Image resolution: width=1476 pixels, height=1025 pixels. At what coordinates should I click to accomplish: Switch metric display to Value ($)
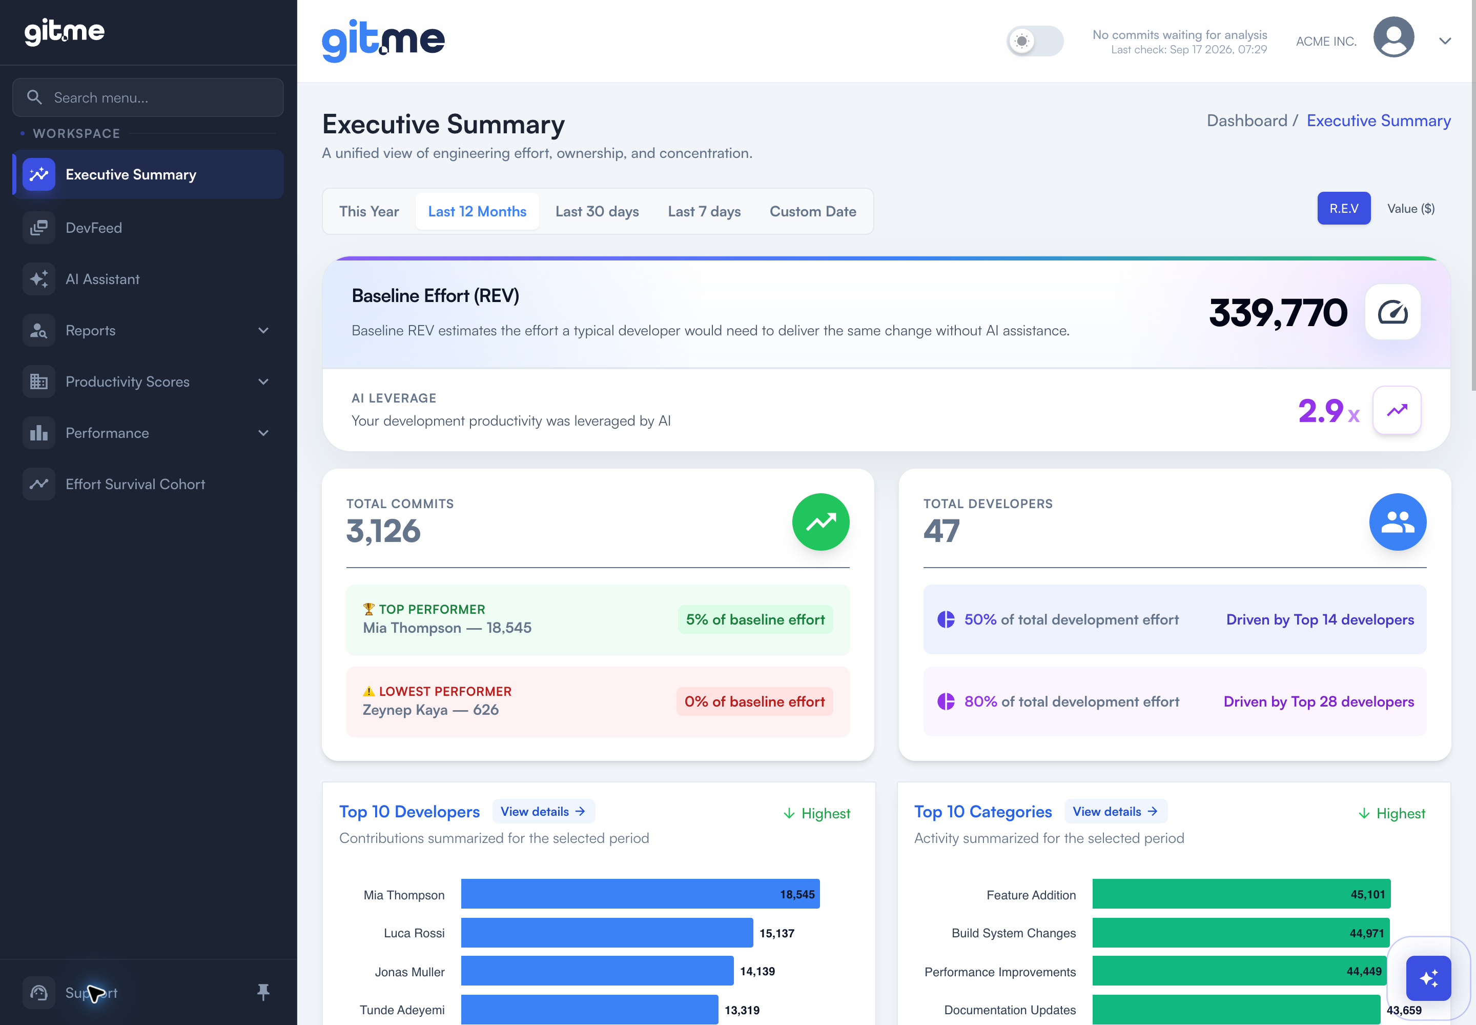click(1411, 209)
